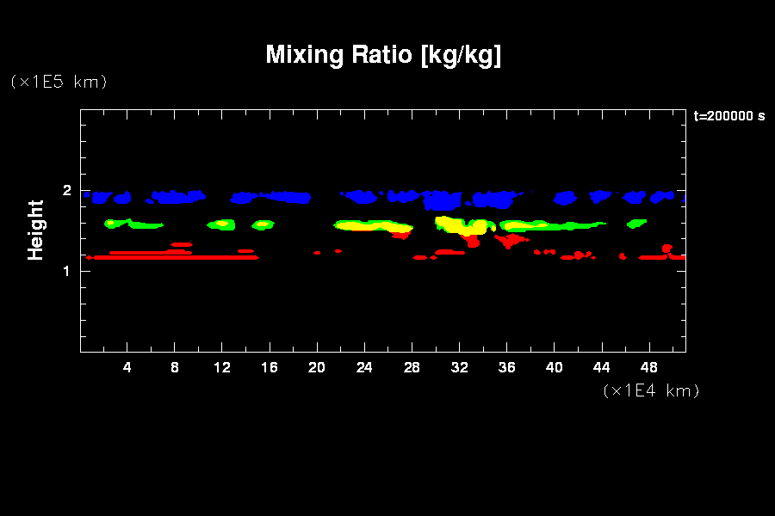
Task: Click x-axis tick label "20"
Action: (x=318, y=367)
